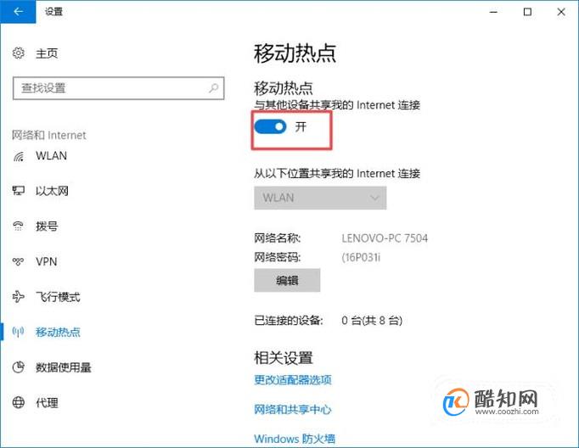Open the Windows 防火墙 link
Image resolution: width=579 pixels, height=448 pixels.
295,439
